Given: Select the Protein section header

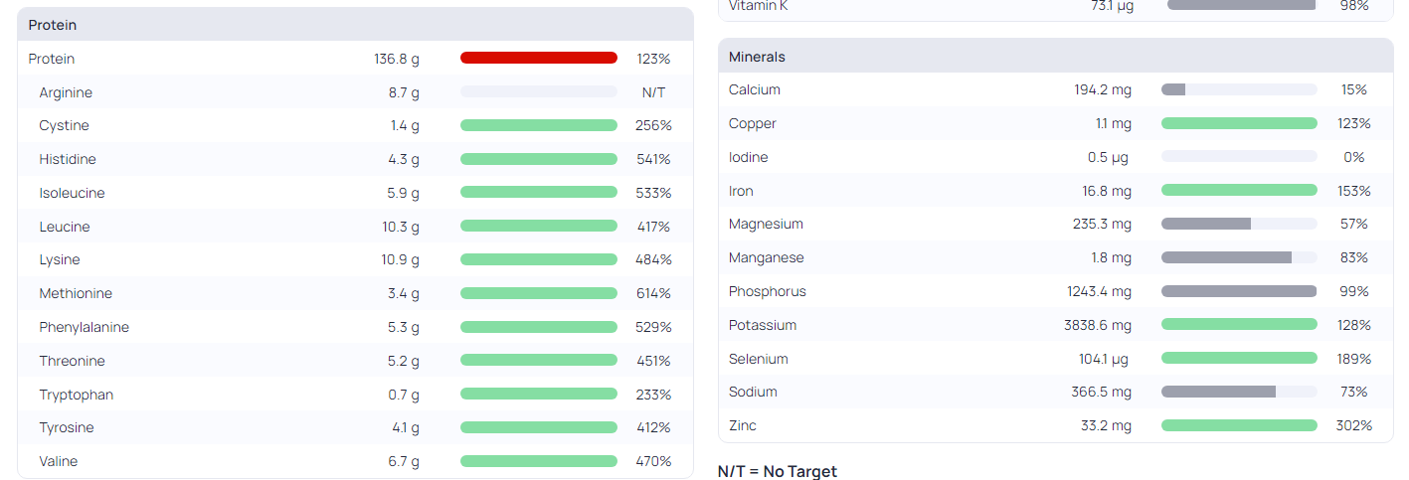Looking at the screenshot, I should click(x=355, y=25).
